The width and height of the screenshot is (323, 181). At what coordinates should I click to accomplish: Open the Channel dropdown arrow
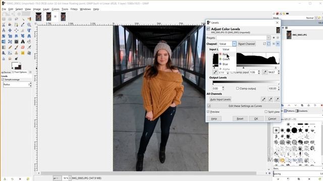point(234,44)
